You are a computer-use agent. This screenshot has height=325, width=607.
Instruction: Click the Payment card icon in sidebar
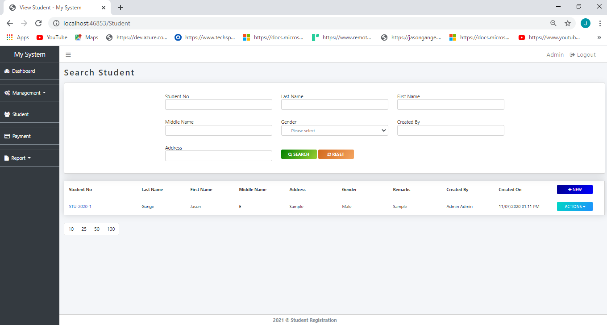pyautogui.click(x=7, y=136)
